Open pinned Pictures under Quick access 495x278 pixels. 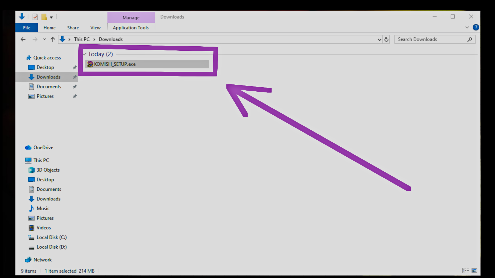(x=45, y=96)
